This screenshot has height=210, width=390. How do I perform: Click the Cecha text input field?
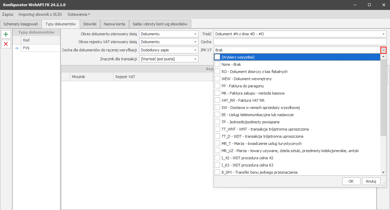pos(299,42)
